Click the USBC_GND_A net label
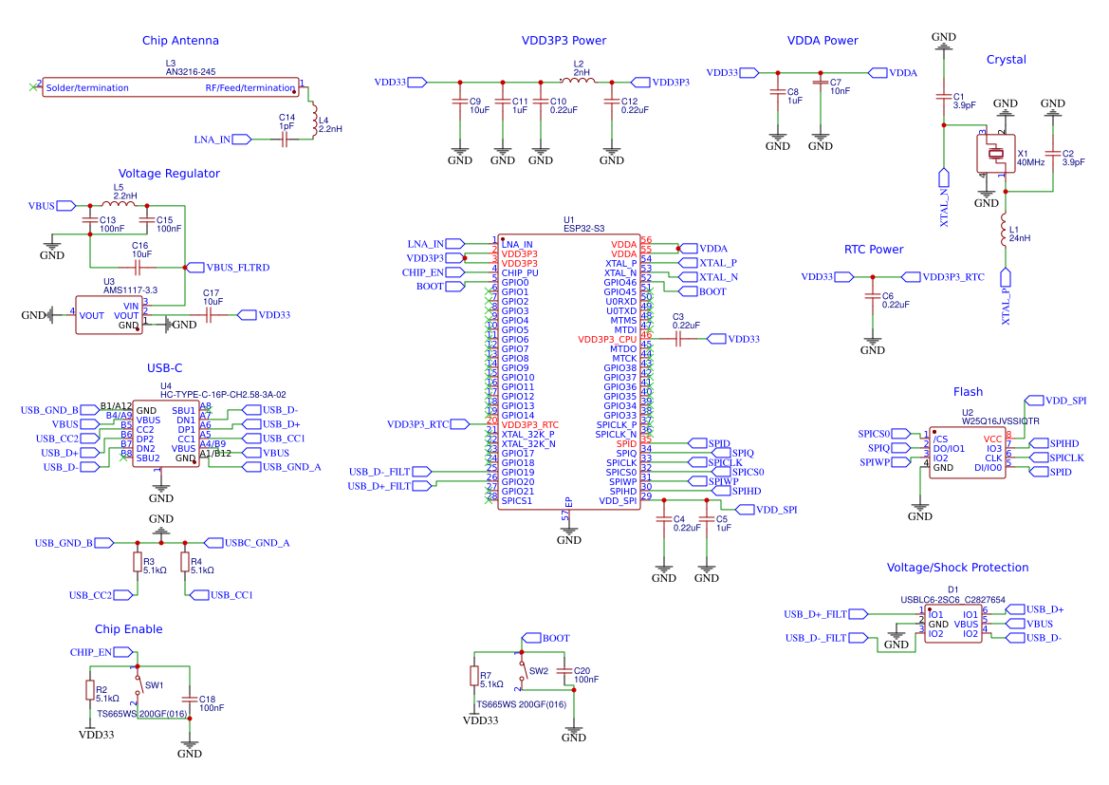Screen dimensions: 1109x785 pyautogui.click(x=247, y=543)
